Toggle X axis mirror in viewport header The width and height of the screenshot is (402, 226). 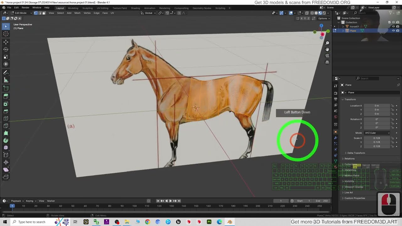point(301,18)
